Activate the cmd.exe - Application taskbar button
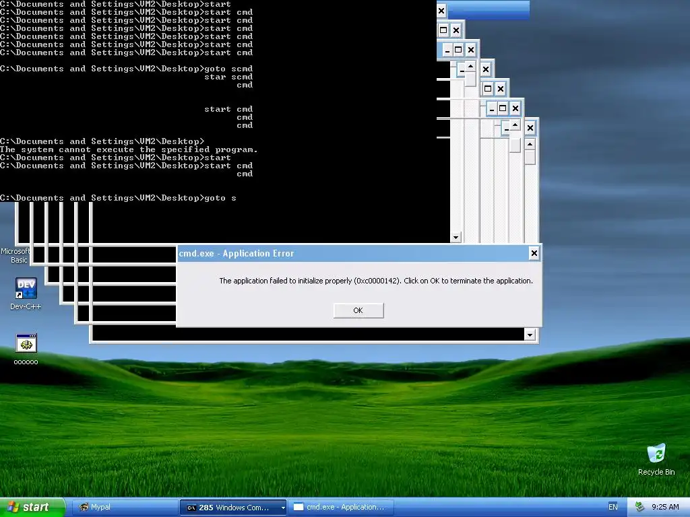The height and width of the screenshot is (517, 690). (341, 507)
